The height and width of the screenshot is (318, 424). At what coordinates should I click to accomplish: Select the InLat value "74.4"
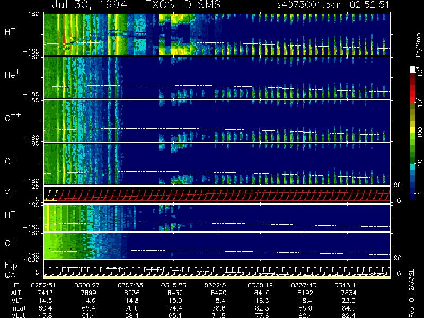(x=175, y=308)
